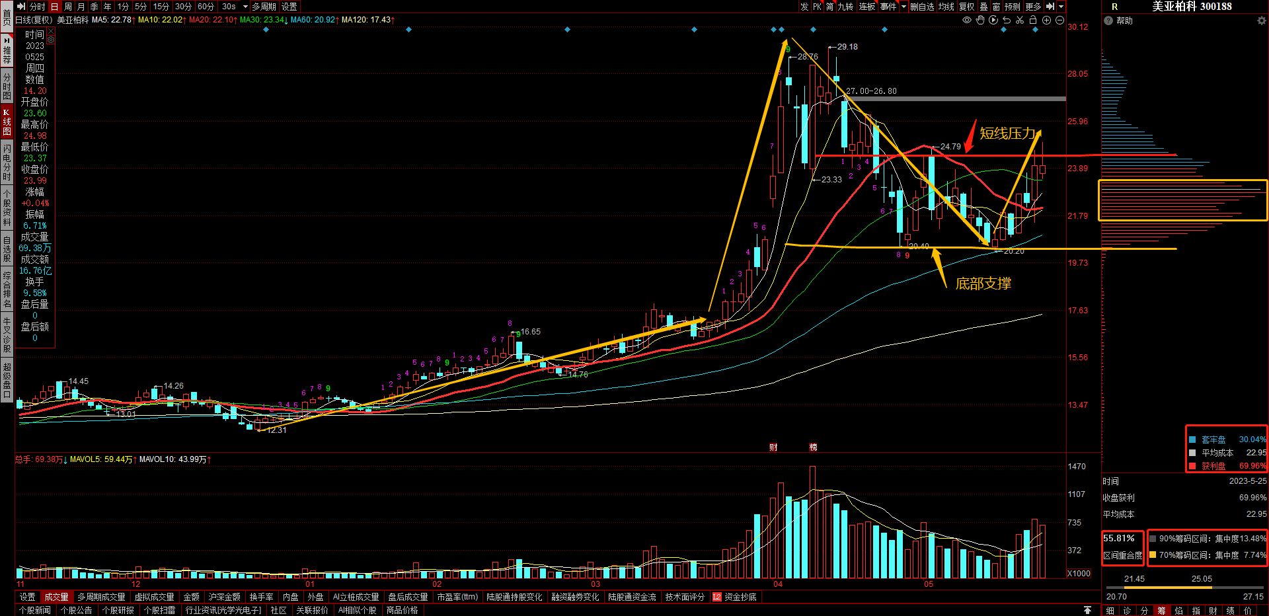The width and height of the screenshot is (1269, 616).
Task: Open the L2 资金抄底 indicator
Action: [x=734, y=597]
